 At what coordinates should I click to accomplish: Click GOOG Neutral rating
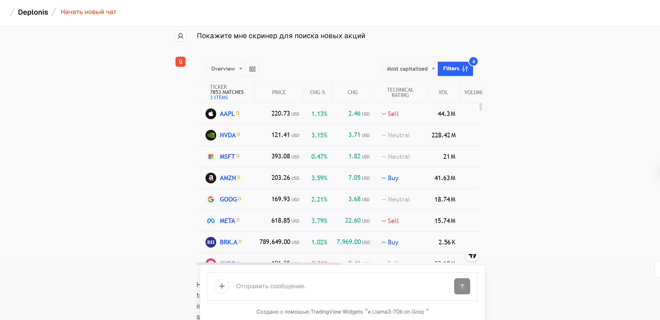coord(396,199)
